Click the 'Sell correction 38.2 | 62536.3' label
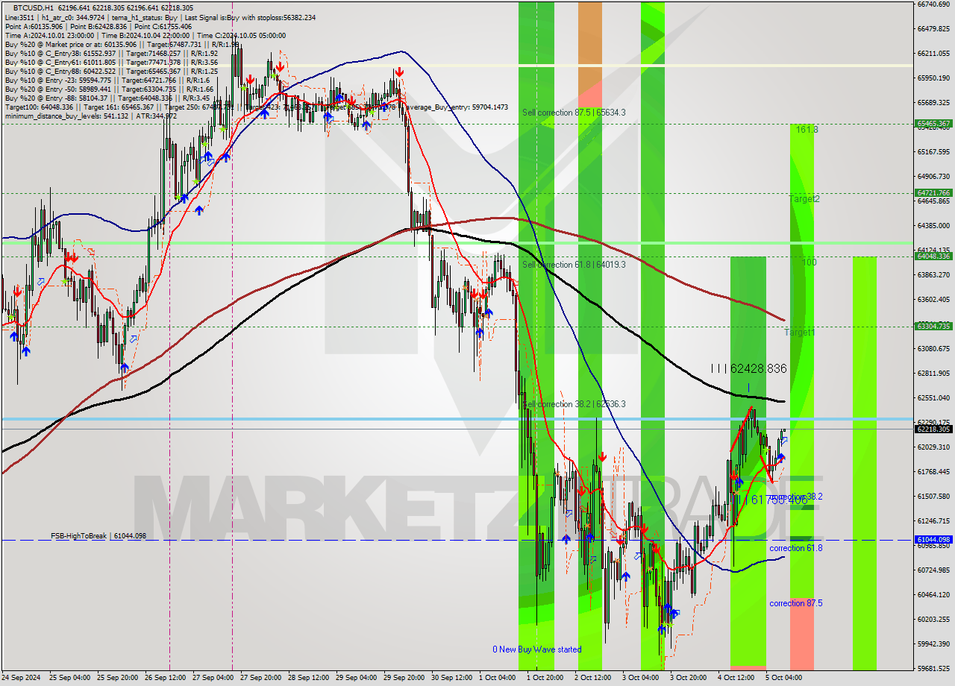The height and width of the screenshot is (686, 955). point(574,404)
